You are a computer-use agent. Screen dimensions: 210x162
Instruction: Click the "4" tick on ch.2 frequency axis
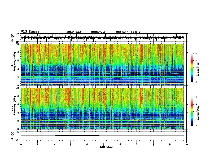click(18, 113)
